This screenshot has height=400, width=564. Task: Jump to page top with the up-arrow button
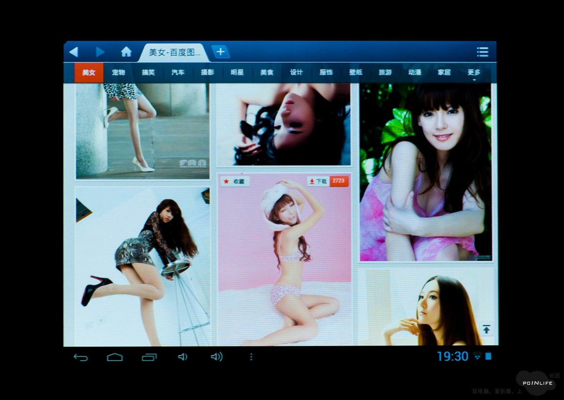click(486, 329)
